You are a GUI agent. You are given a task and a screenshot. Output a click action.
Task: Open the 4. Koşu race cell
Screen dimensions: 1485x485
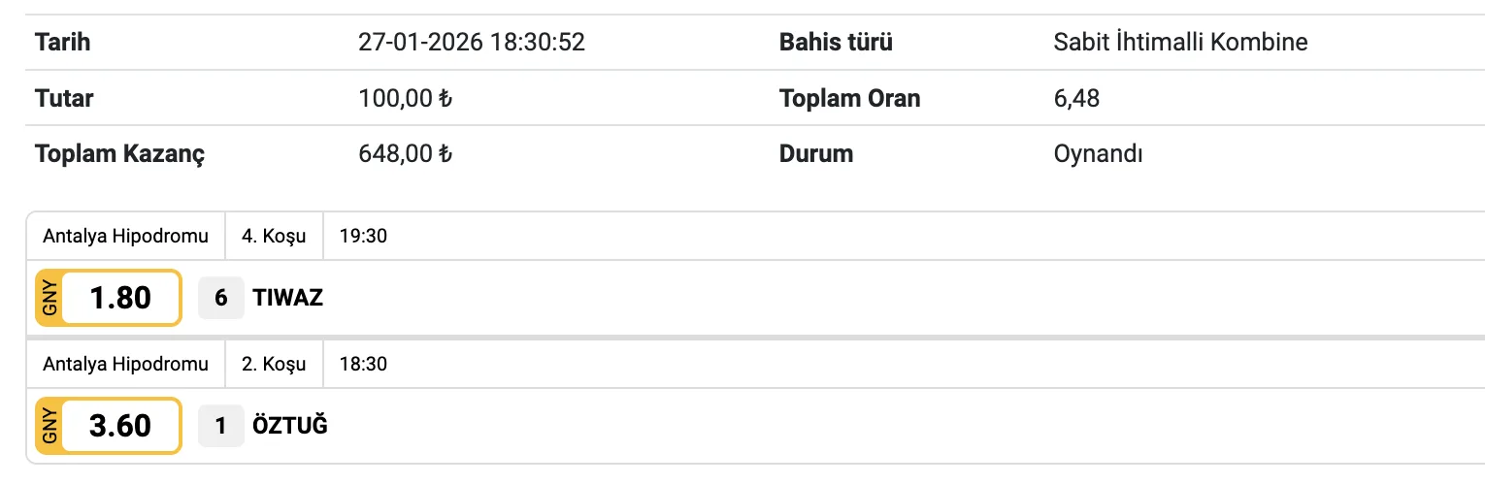[274, 236]
